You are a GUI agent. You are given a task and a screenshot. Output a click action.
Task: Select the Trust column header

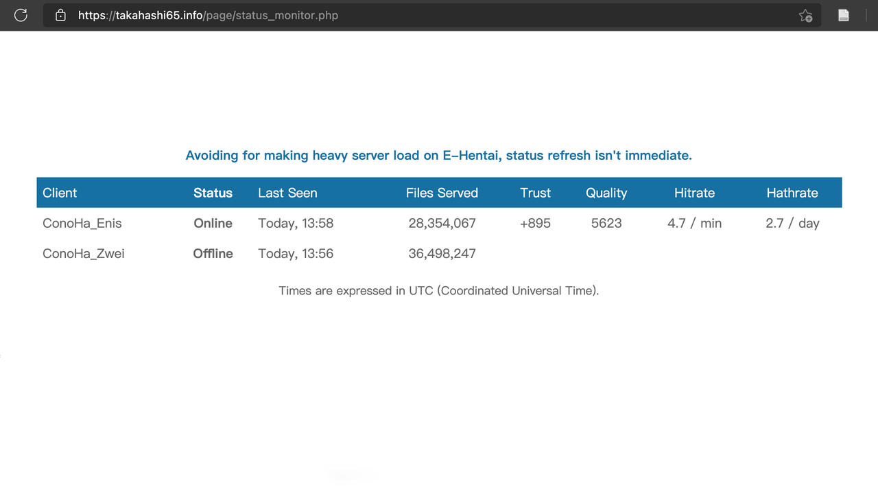[535, 193]
